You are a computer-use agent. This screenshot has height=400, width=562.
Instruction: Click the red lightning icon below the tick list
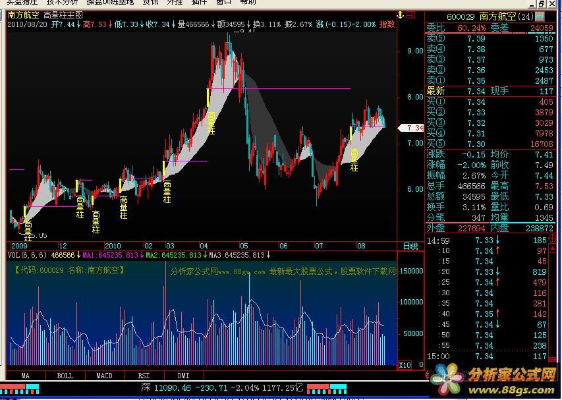click(x=427, y=375)
